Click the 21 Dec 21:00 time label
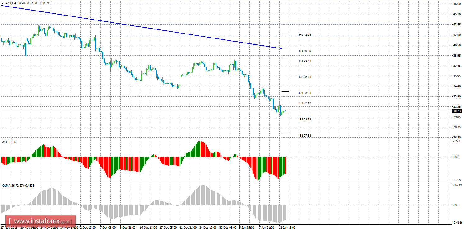 pos(189,228)
